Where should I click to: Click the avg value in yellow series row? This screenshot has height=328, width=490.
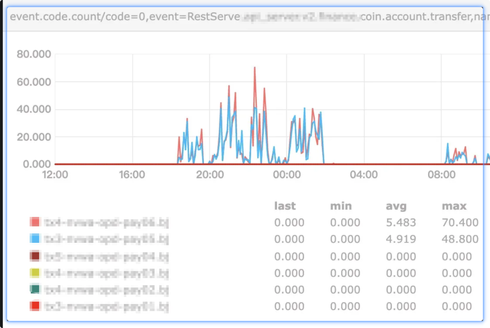401,273
